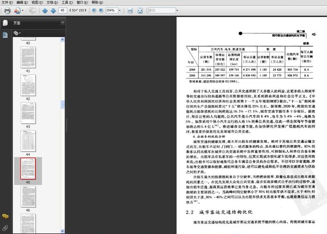Open the zoom level dropdown arrow

[x=120, y=10]
